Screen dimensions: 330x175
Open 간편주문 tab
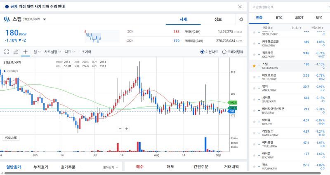pos(201,167)
